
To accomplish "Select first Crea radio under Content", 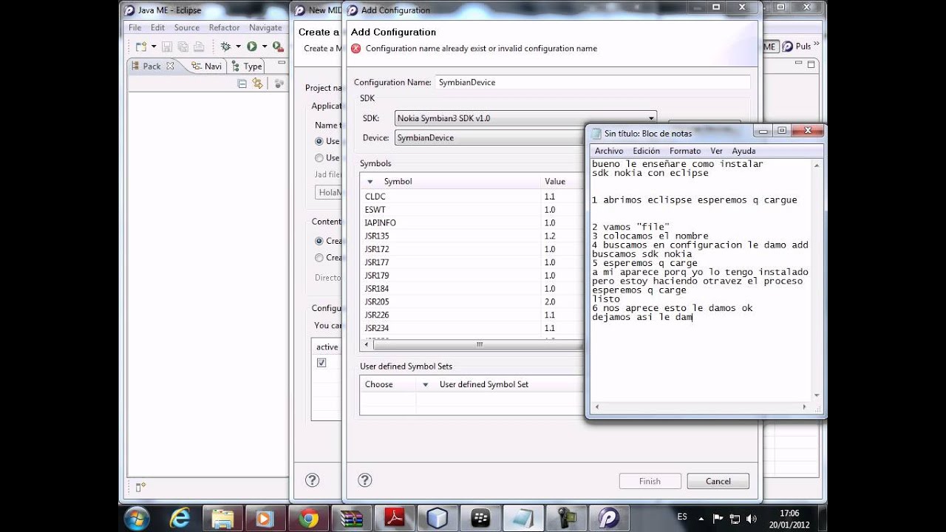I will click(319, 241).
